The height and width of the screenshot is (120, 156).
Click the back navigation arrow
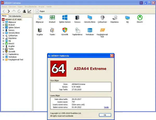(x=4, y=11)
